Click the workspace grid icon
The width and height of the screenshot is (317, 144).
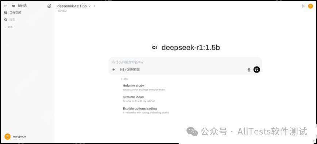[6, 13]
